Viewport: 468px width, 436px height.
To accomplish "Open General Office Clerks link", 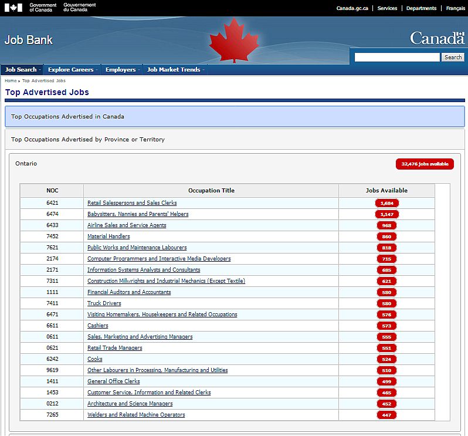I will pos(113,381).
